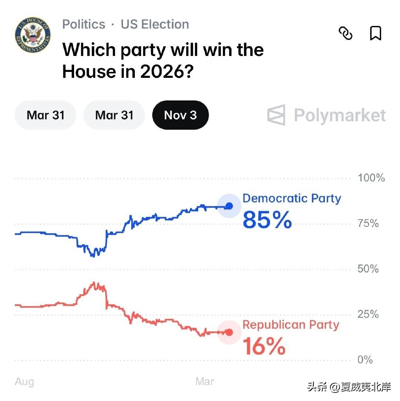Switch to the first Mar 31 filter pill
The width and height of the screenshot is (400, 401).
click(x=45, y=115)
